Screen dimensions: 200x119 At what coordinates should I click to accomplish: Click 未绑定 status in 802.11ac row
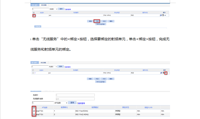[118, 111]
